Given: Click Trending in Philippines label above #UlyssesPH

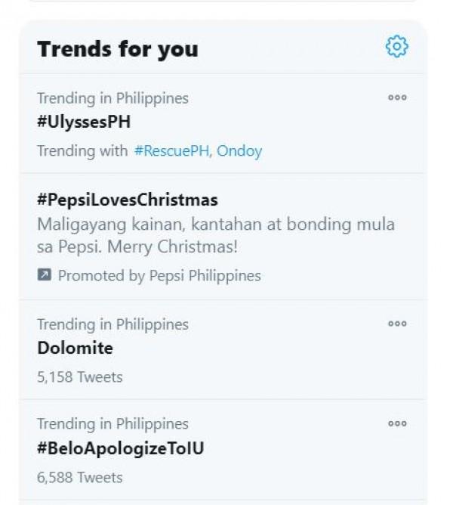Looking at the screenshot, I should point(112,98).
